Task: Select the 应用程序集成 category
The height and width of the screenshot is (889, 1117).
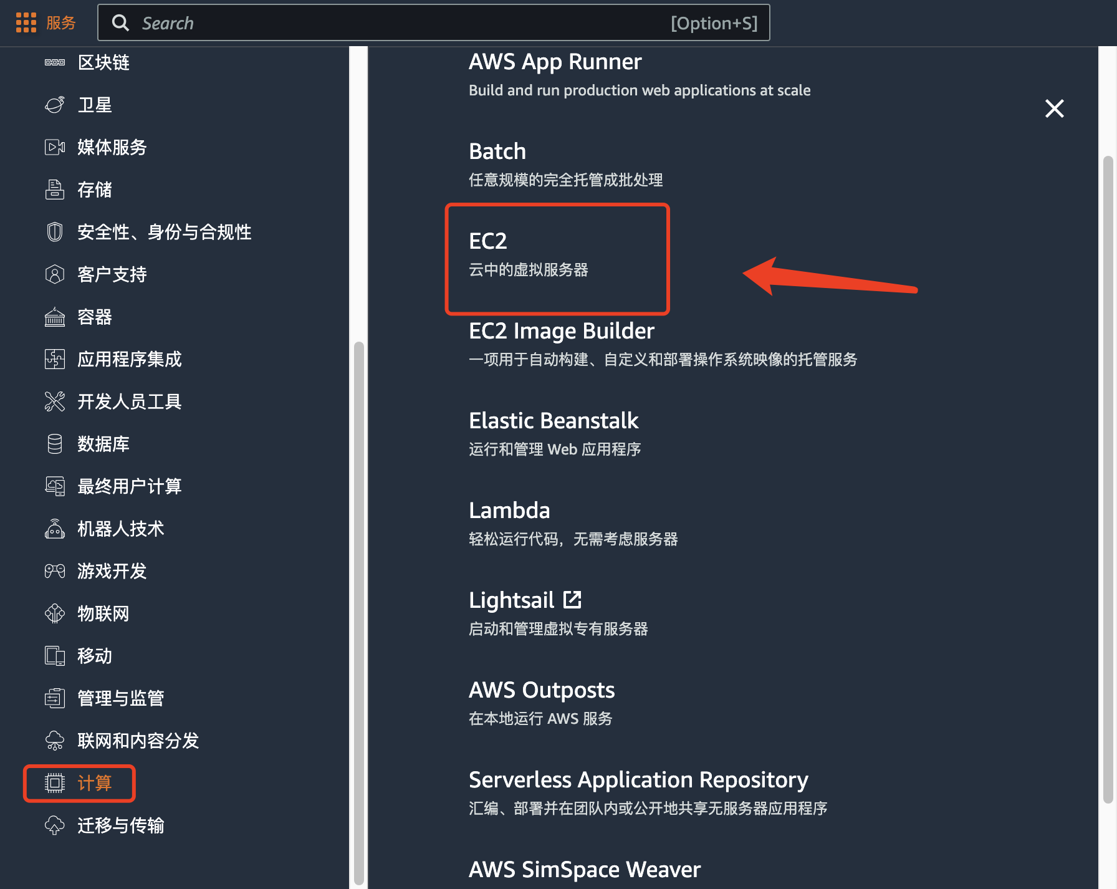Action: pos(130,359)
